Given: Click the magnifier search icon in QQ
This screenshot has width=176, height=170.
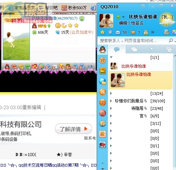Looking at the screenshot, I should (x=171, y=40).
